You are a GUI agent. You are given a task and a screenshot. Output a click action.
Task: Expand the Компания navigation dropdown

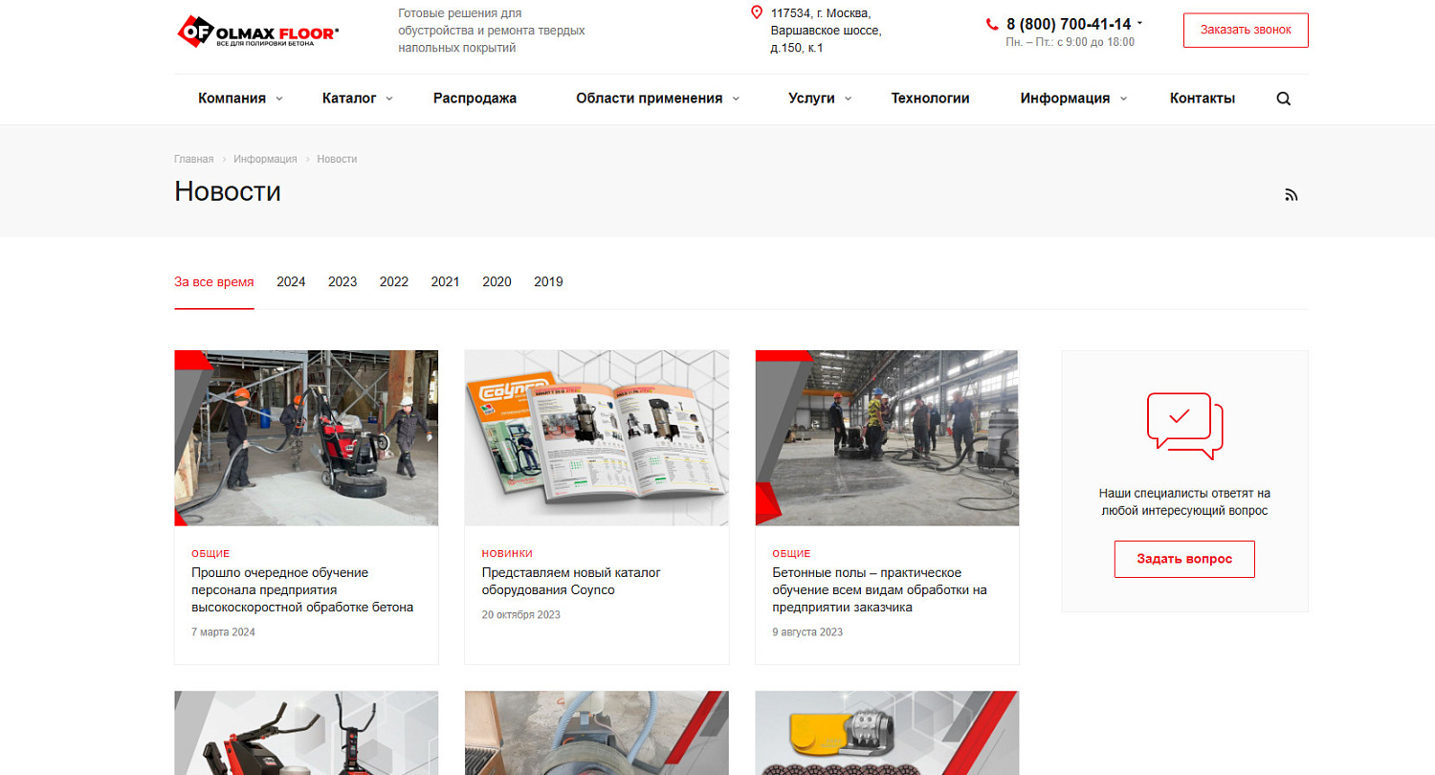(x=232, y=98)
